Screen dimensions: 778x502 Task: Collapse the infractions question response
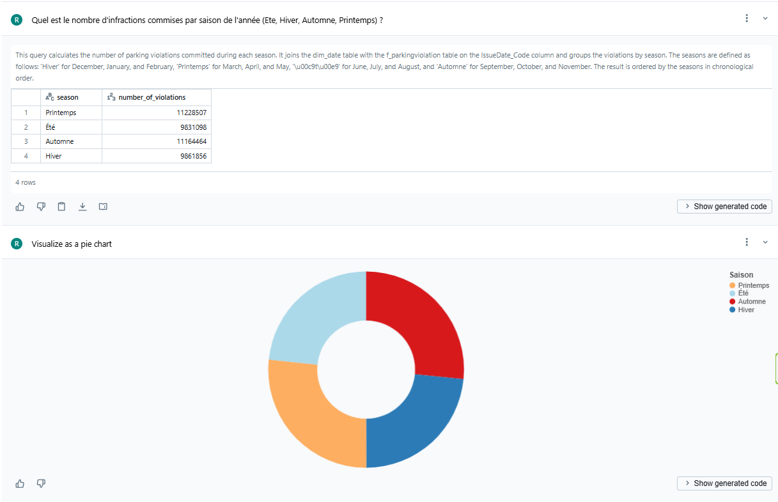click(x=765, y=19)
